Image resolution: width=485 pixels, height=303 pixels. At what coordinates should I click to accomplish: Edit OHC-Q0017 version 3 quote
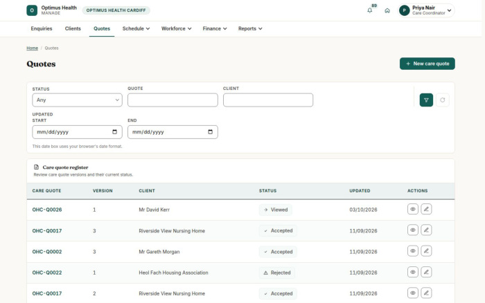click(426, 230)
